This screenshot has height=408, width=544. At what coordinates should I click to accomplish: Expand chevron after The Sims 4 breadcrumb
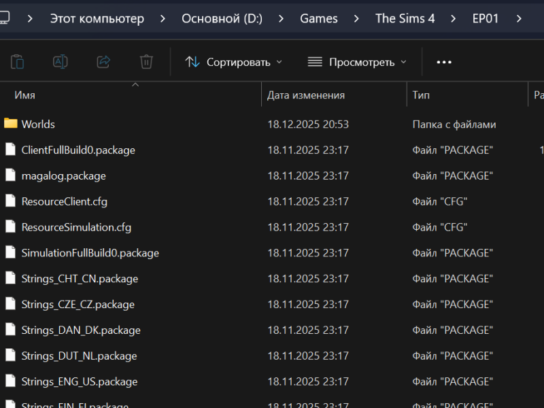[454, 18]
